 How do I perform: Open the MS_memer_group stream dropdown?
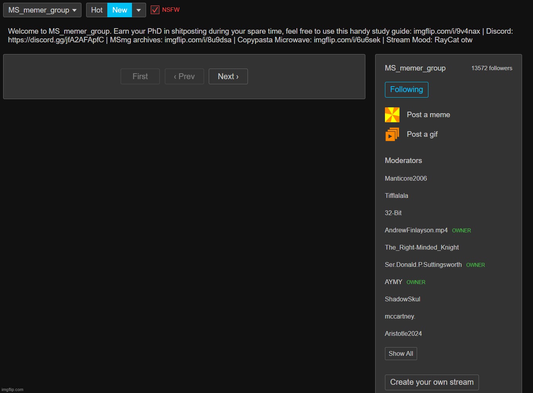[42, 10]
